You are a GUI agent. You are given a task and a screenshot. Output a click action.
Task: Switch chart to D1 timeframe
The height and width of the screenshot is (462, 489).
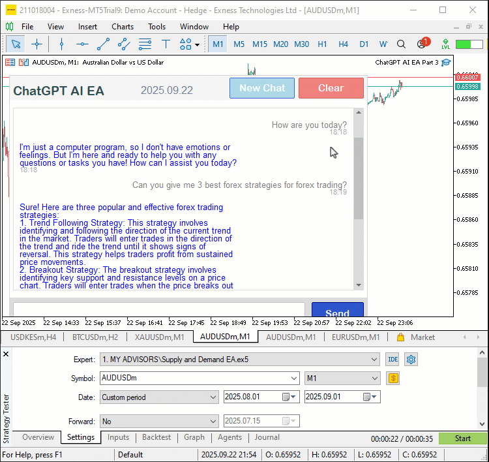pyautogui.click(x=364, y=44)
